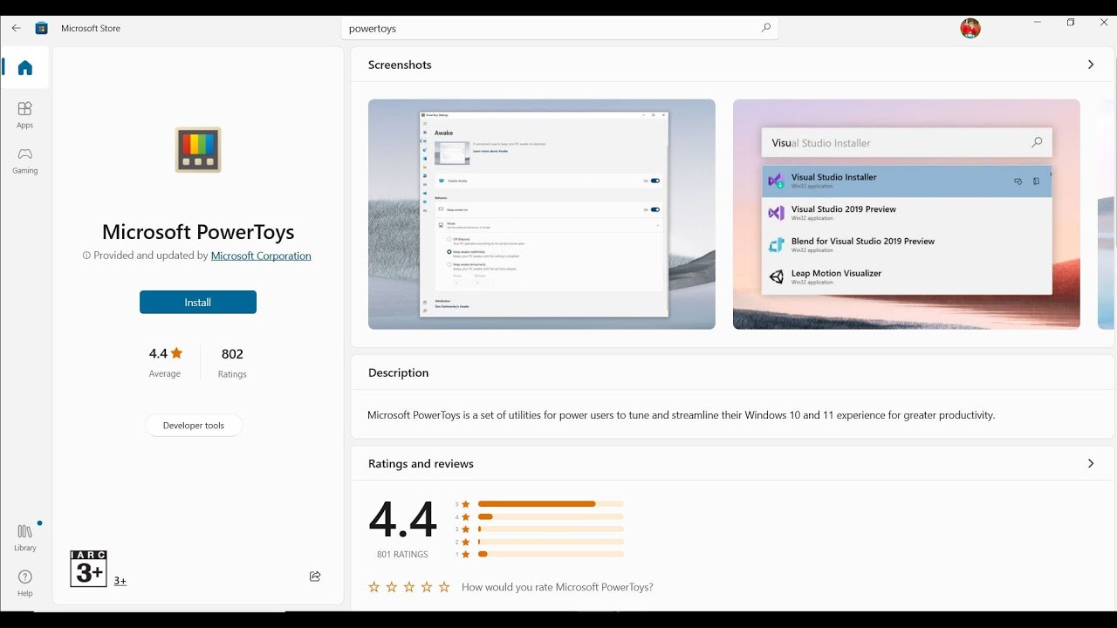
Task: Go back using the back arrow
Action: 16,28
